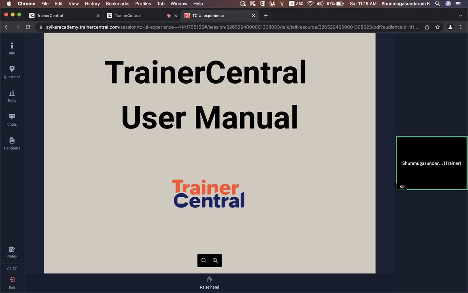Open the Polls panel

(12, 96)
